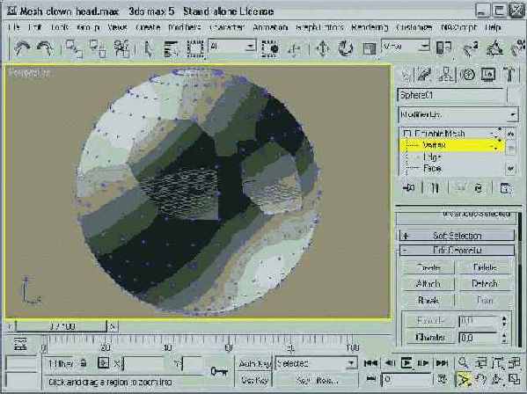Select the Select and Scale tool
The height and width of the screenshot is (394, 527).
click(x=370, y=48)
